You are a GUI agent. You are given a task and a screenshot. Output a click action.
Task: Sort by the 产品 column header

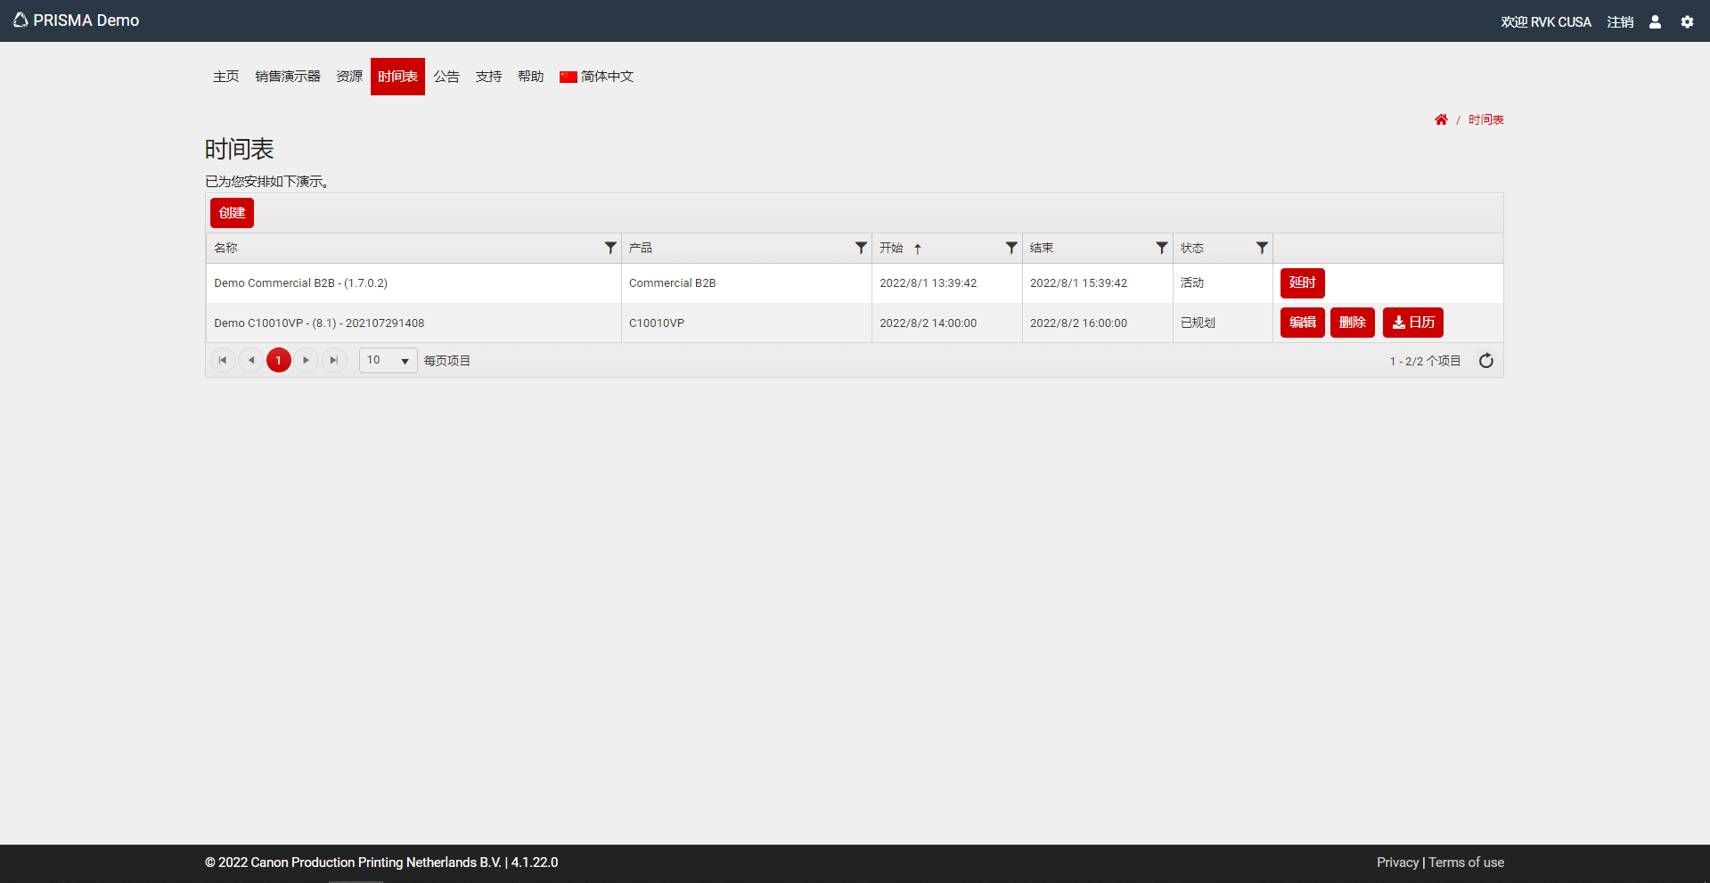(640, 248)
